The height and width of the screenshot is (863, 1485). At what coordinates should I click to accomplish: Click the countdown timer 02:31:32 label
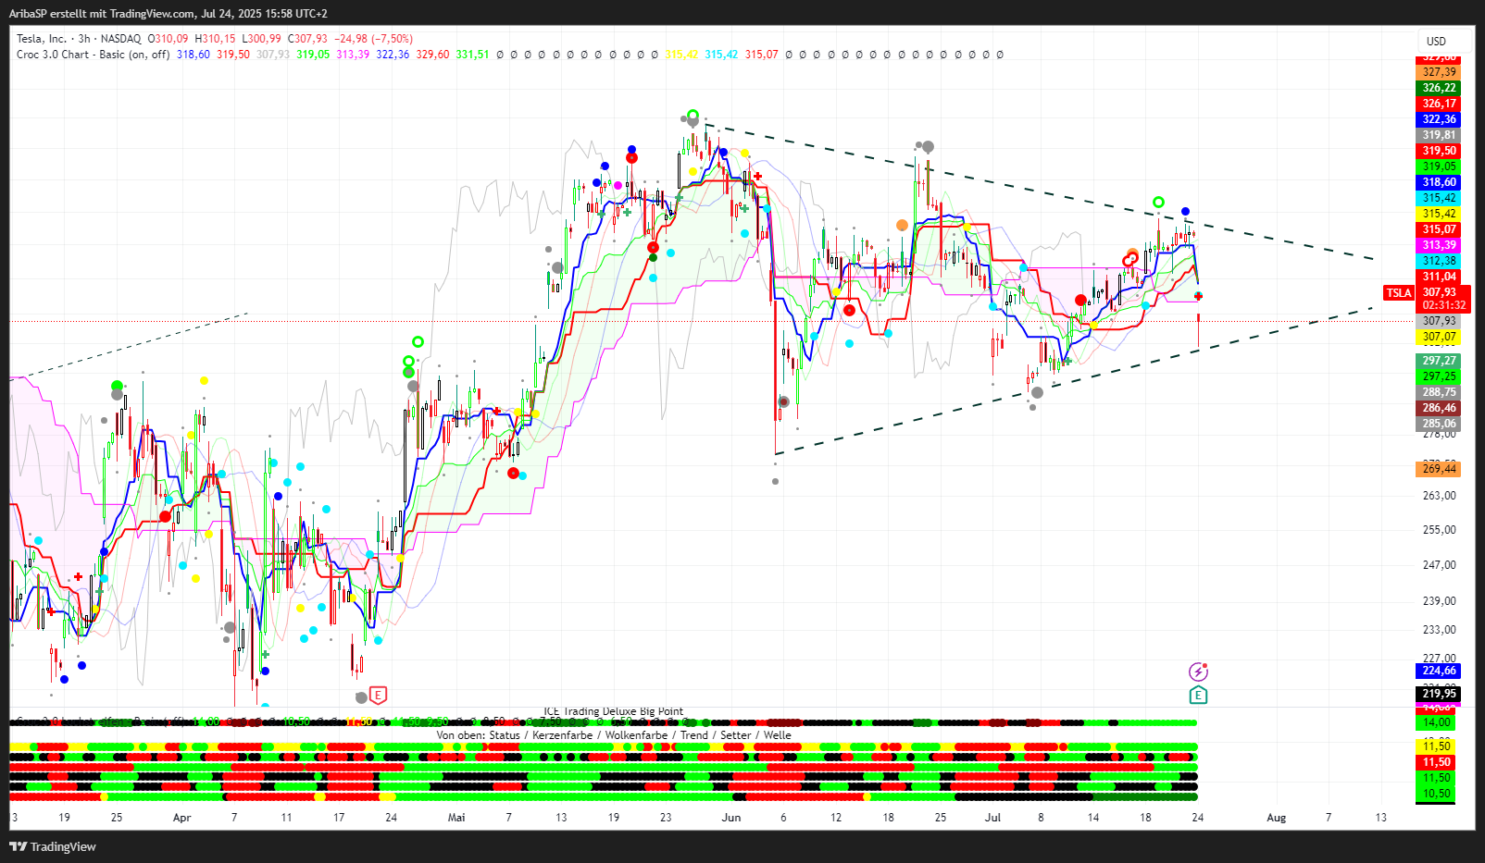[1443, 305]
